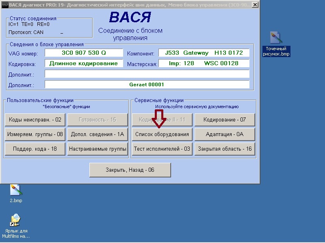This screenshot has width=325, height=243.
Task: Select the 2.bmp desktop file icon
Action: coord(16,190)
